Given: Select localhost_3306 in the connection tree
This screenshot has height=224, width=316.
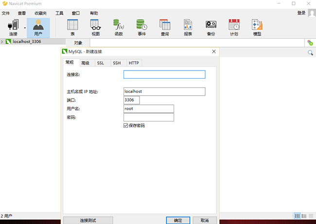Looking at the screenshot, I should pyautogui.click(x=27, y=41).
